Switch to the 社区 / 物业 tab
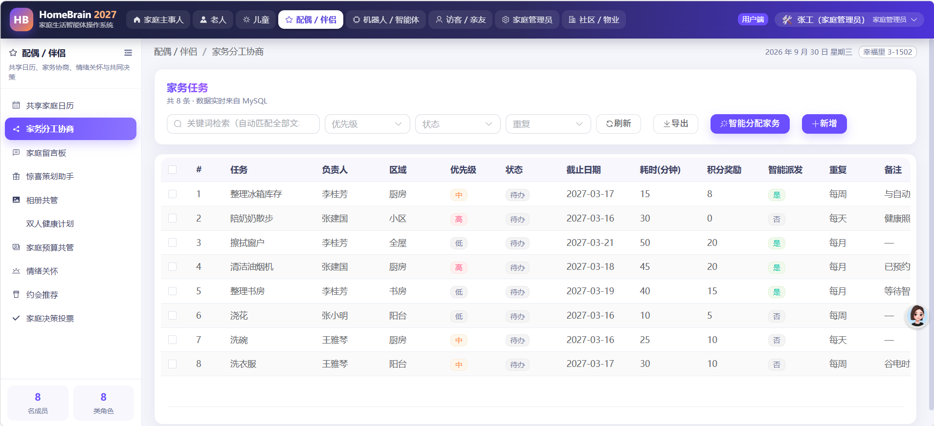 coord(594,20)
